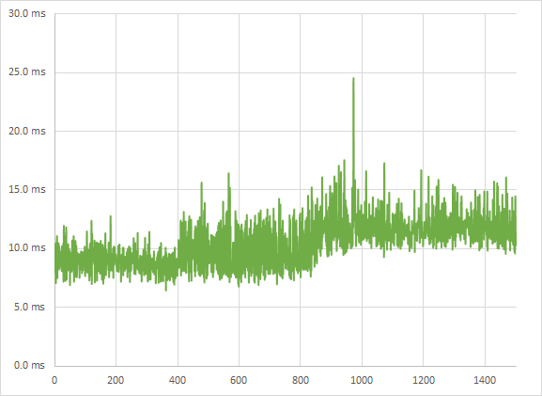Select the 25.0 ms y-axis label
The width and height of the screenshot is (542, 396).
(x=27, y=72)
